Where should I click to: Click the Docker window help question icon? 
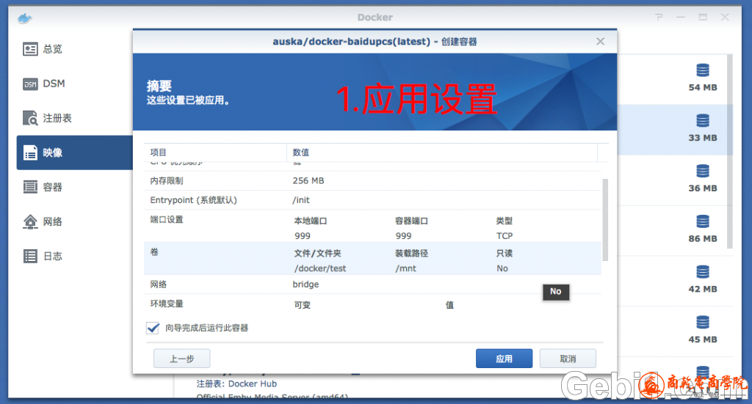tap(659, 18)
